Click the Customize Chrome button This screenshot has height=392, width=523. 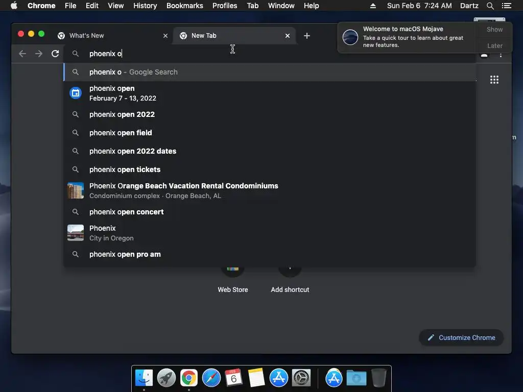[461, 338]
